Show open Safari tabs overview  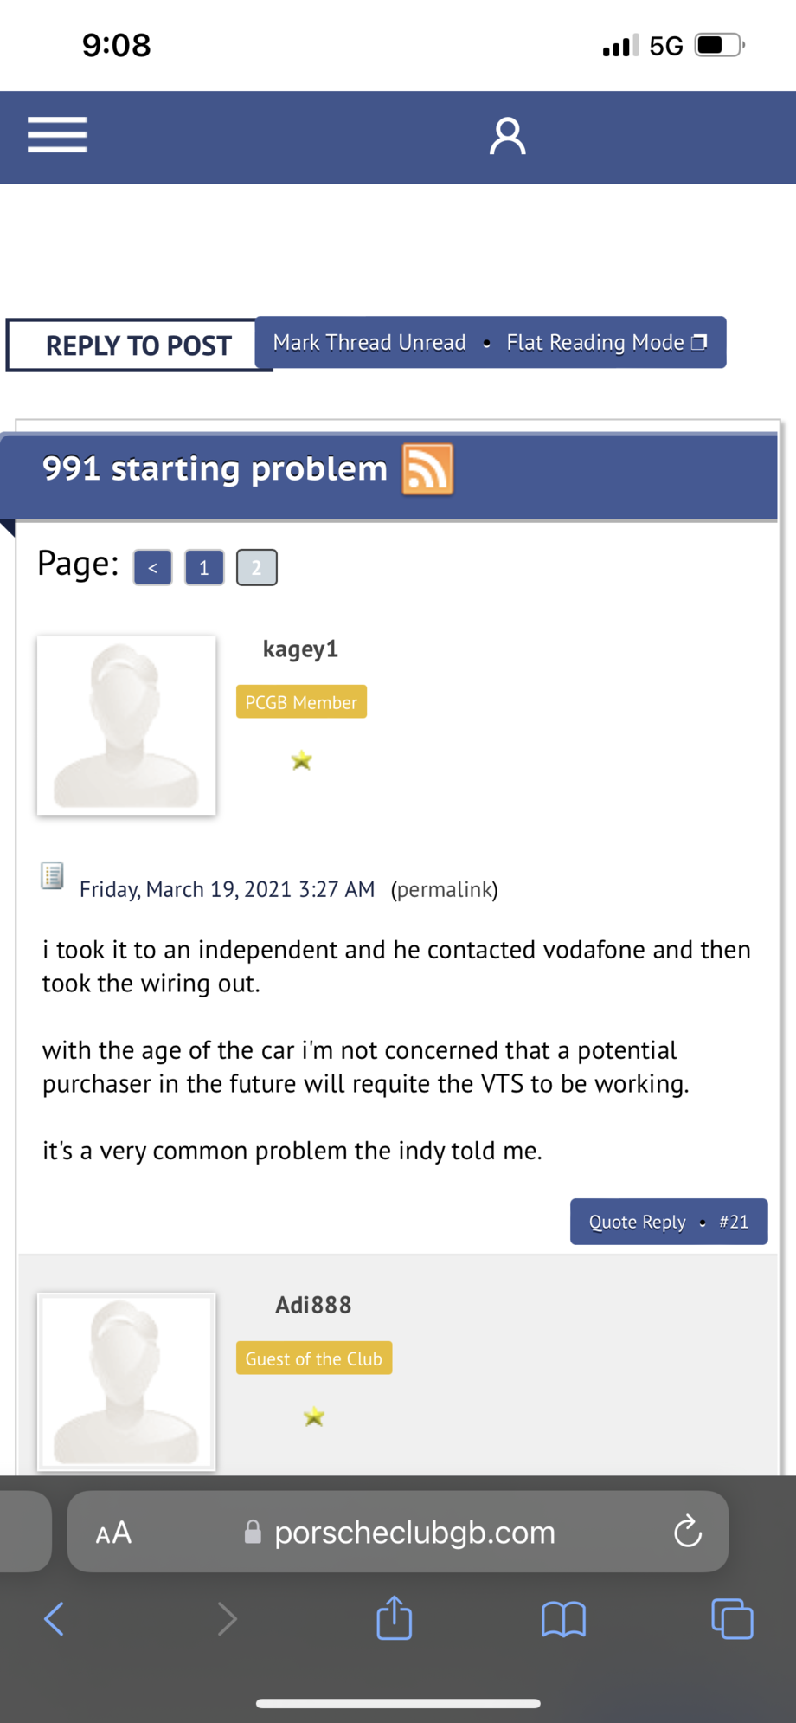[x=731, y=1618]
